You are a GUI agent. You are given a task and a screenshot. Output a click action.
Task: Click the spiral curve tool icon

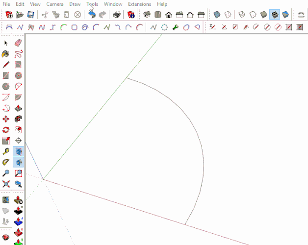coord(85,27)
